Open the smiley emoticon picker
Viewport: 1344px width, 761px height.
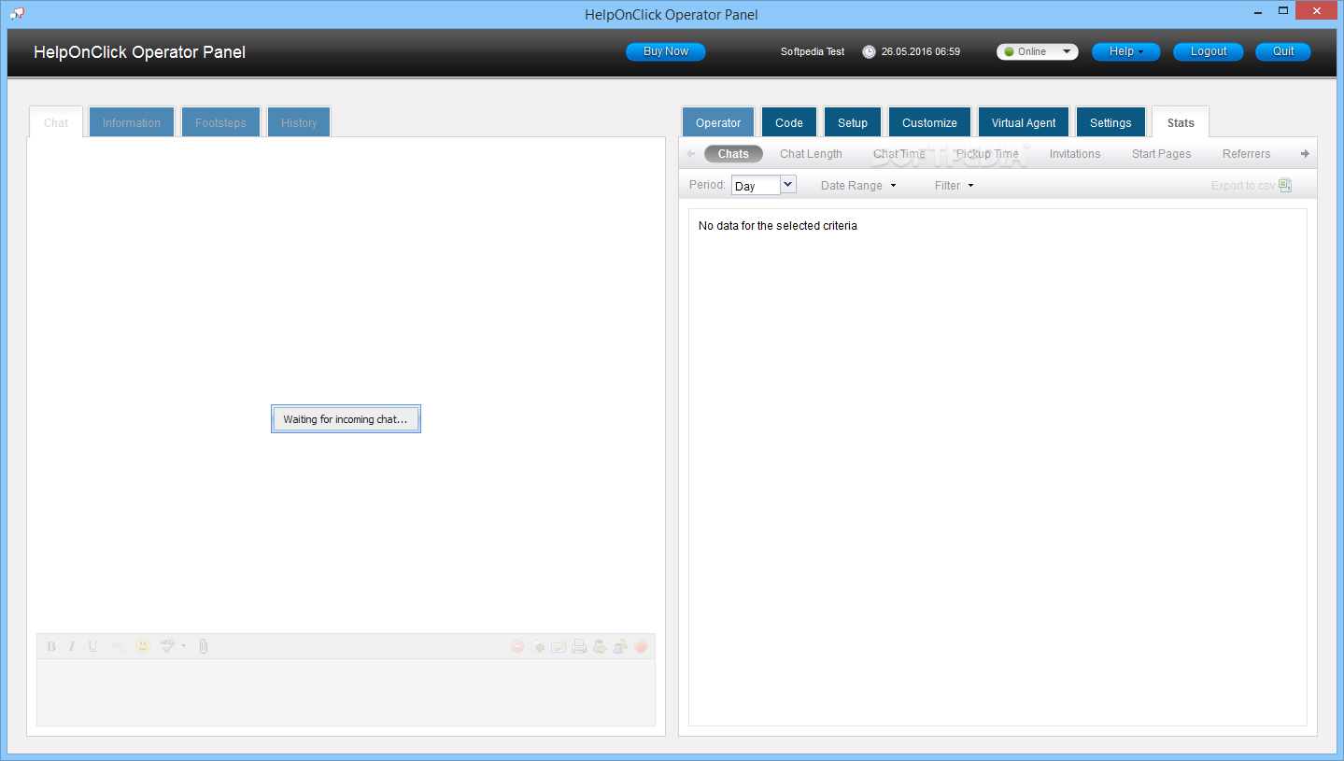click(143, 646)
